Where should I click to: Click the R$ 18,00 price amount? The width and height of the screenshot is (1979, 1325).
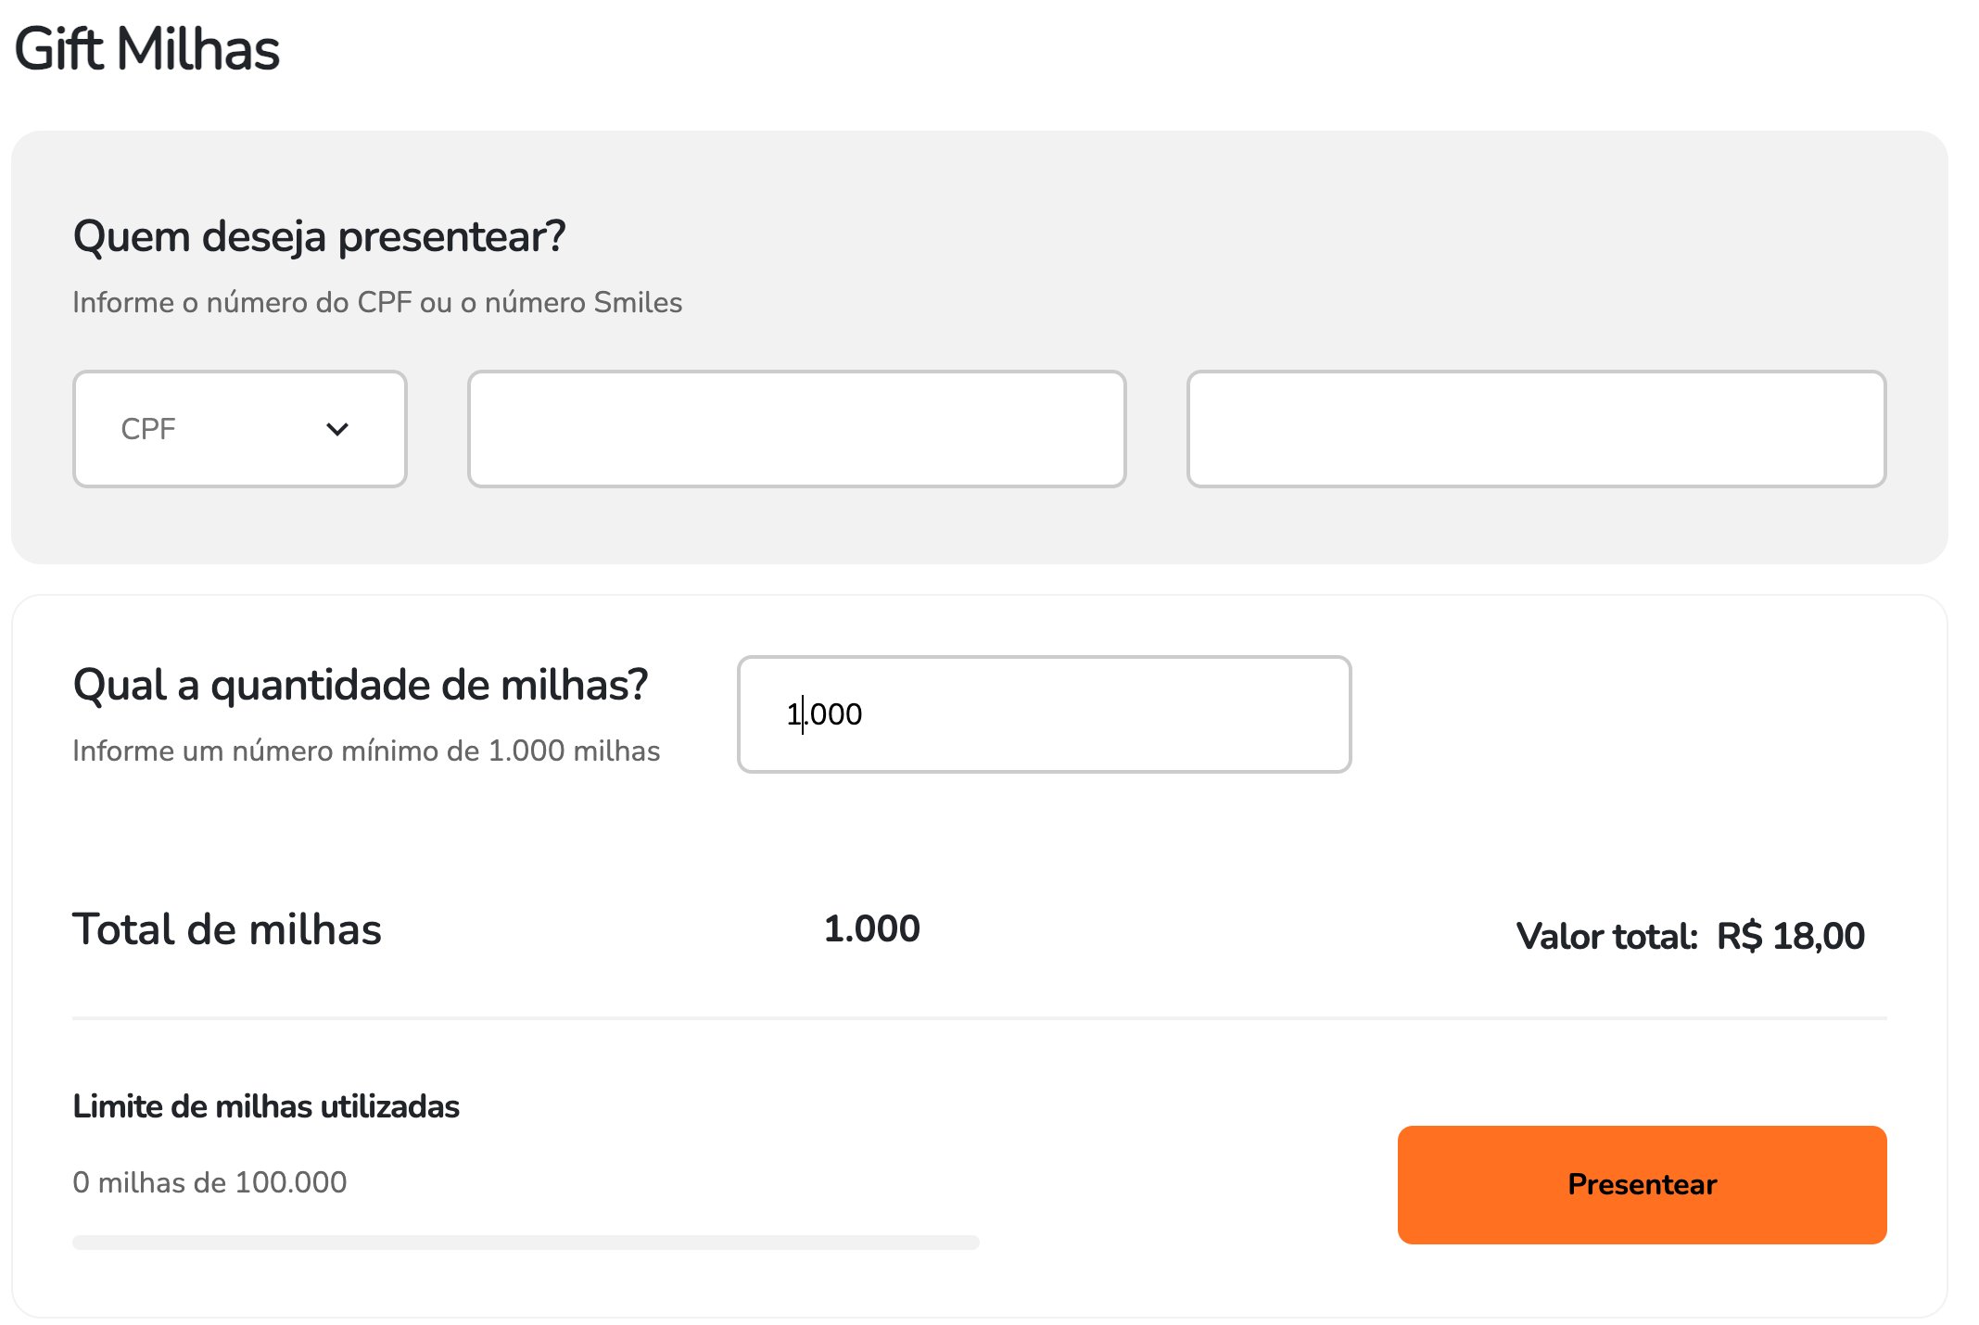tap(1790, 937)
